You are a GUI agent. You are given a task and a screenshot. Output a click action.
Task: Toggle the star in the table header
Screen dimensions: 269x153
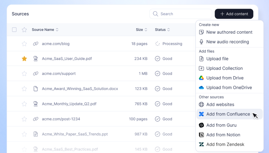(x=24, y=30)
